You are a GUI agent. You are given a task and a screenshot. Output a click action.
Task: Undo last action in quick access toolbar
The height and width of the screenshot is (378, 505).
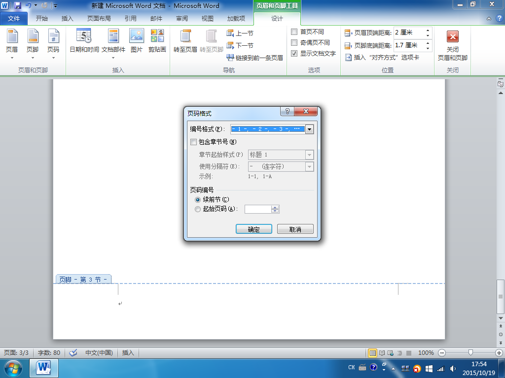(28, 5)
